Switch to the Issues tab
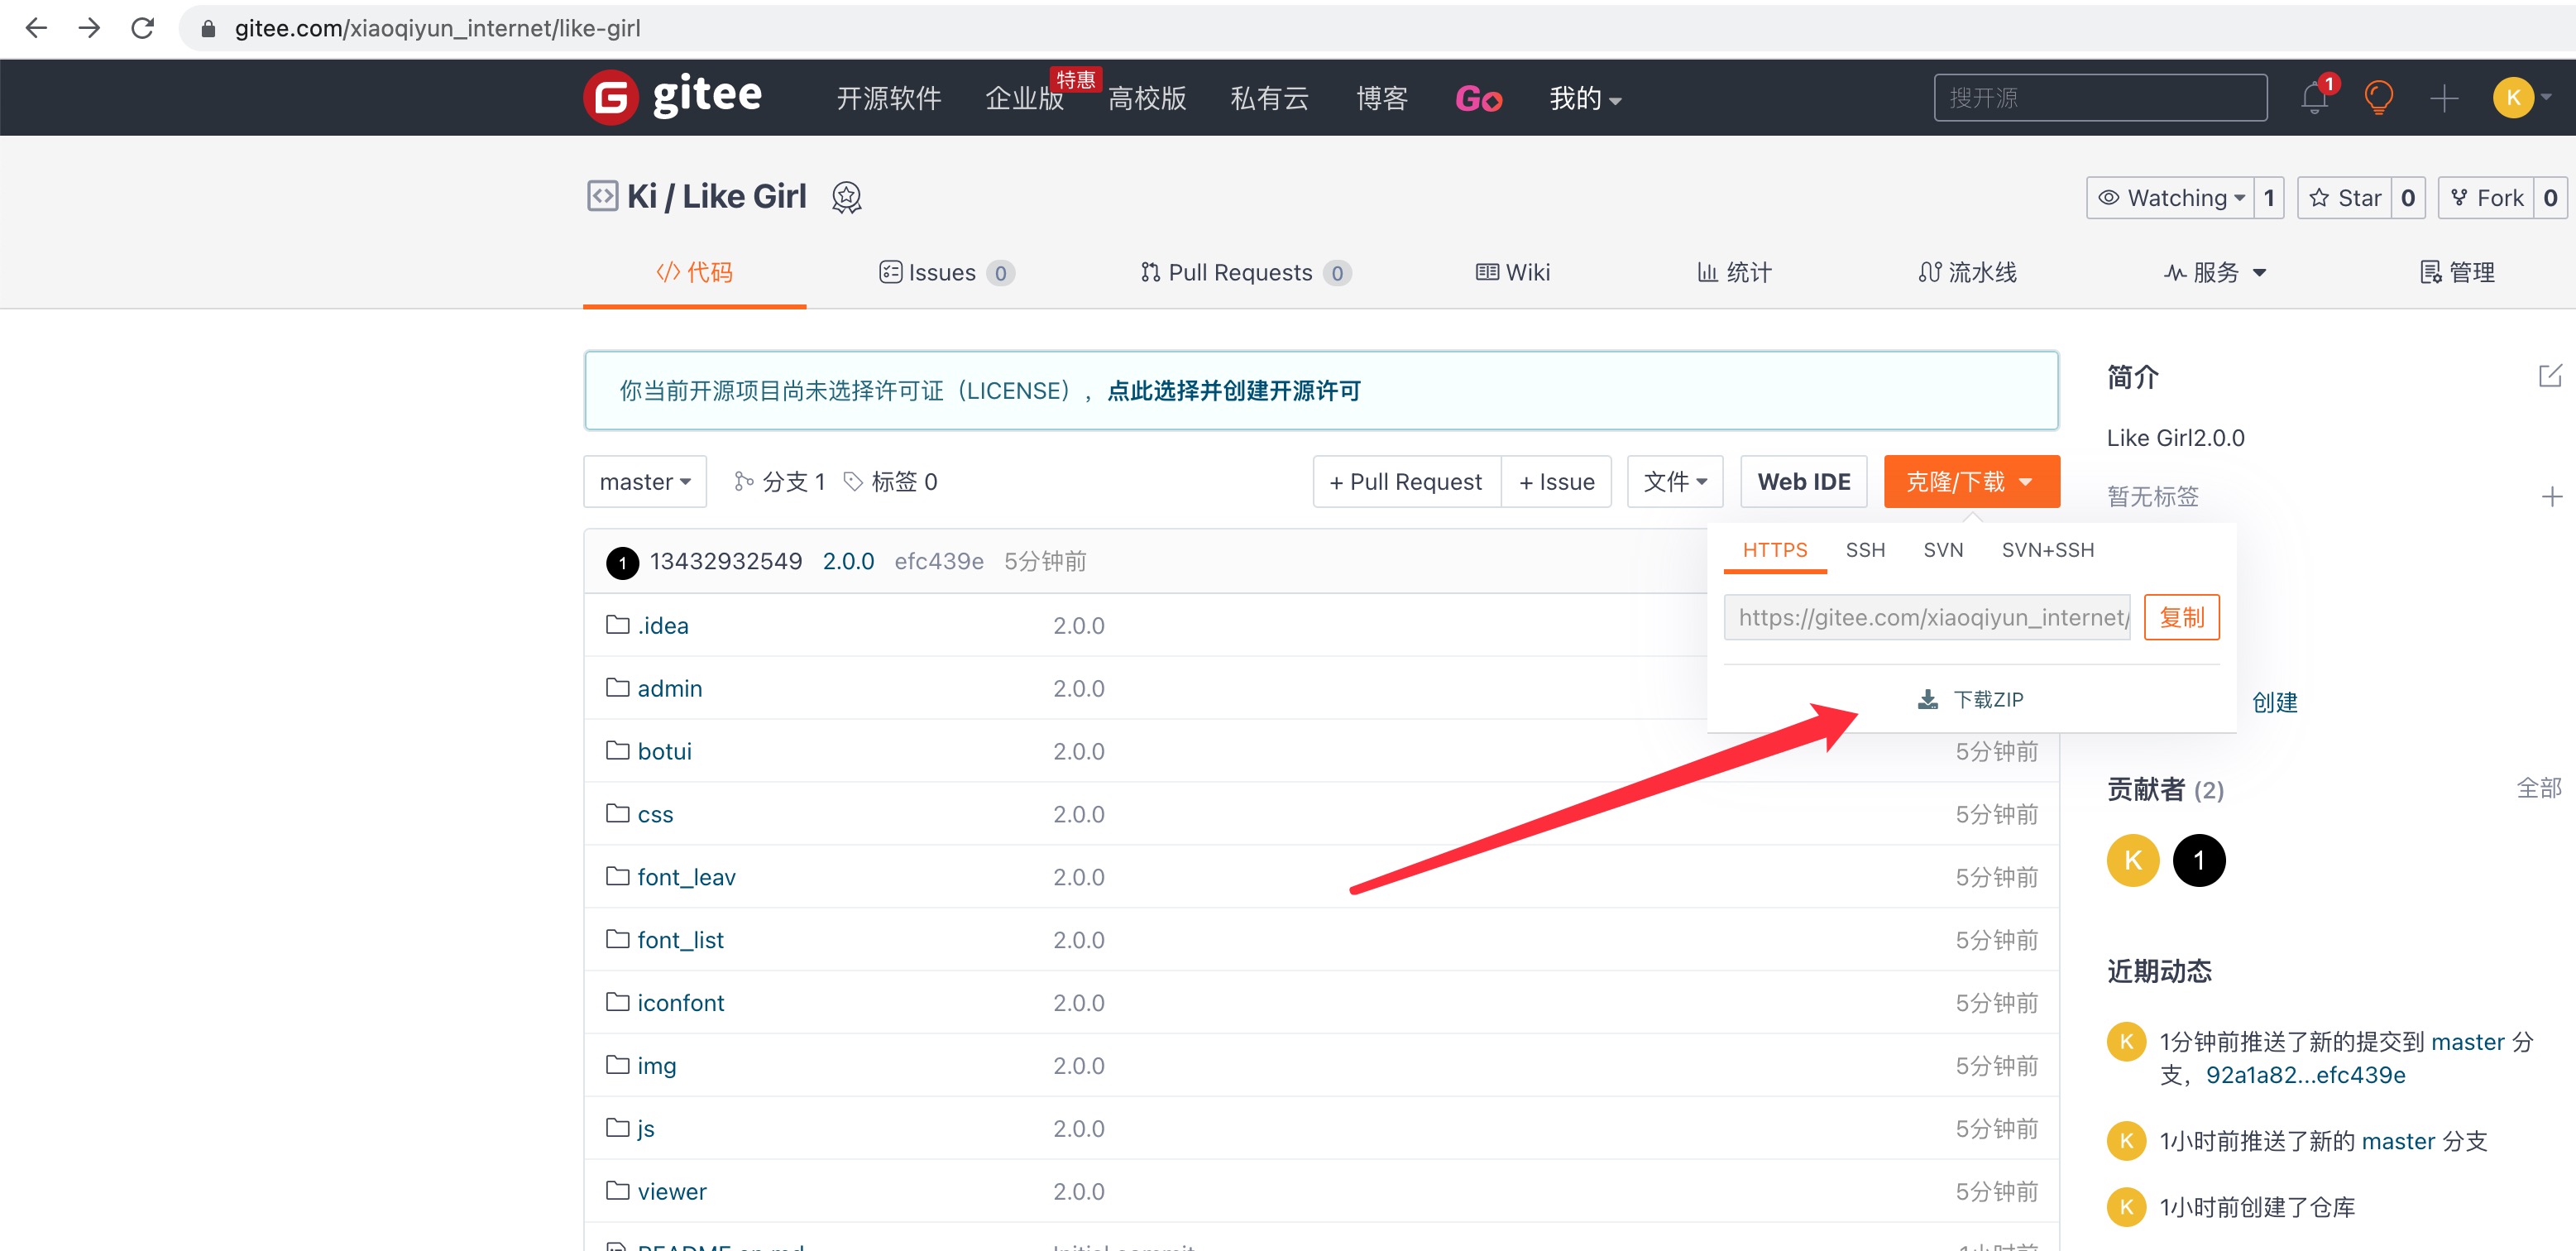This screenshot has width=2576, height=1251. 944,271
